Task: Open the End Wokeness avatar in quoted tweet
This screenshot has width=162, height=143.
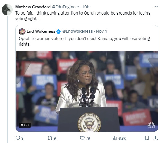Action: (x=22, y=31)
